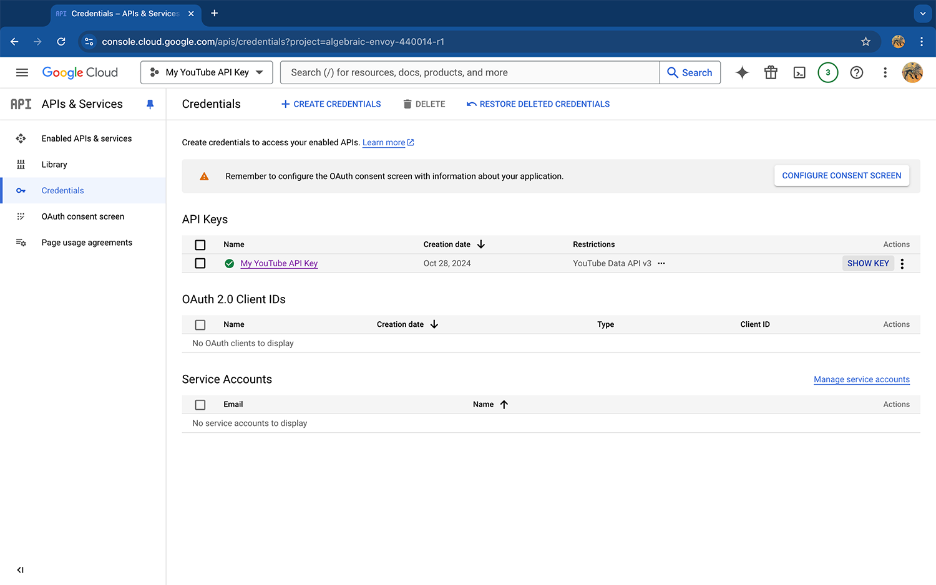Viewport: 936px width, 585px height.
Task: Open OAuth consent screen section
Action: (84, 216)
